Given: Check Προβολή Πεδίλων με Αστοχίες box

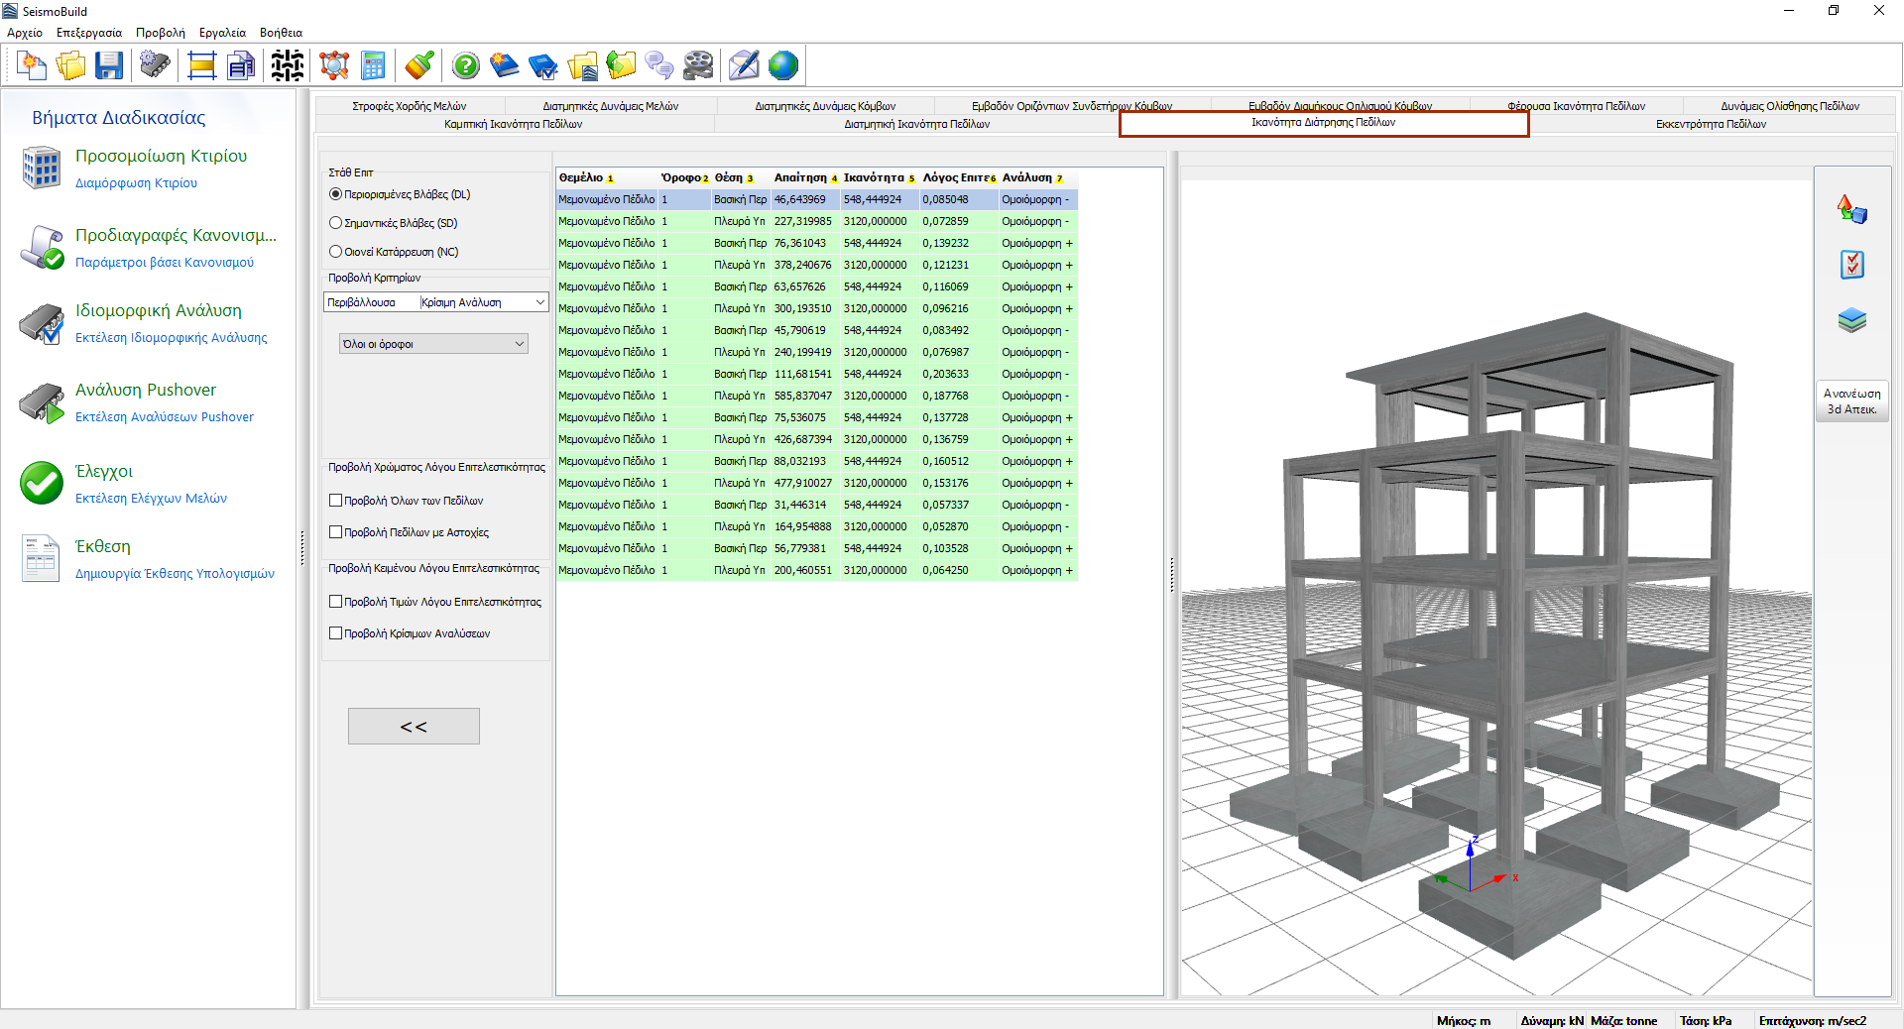Looking at the screenshot, I should 336,532.
